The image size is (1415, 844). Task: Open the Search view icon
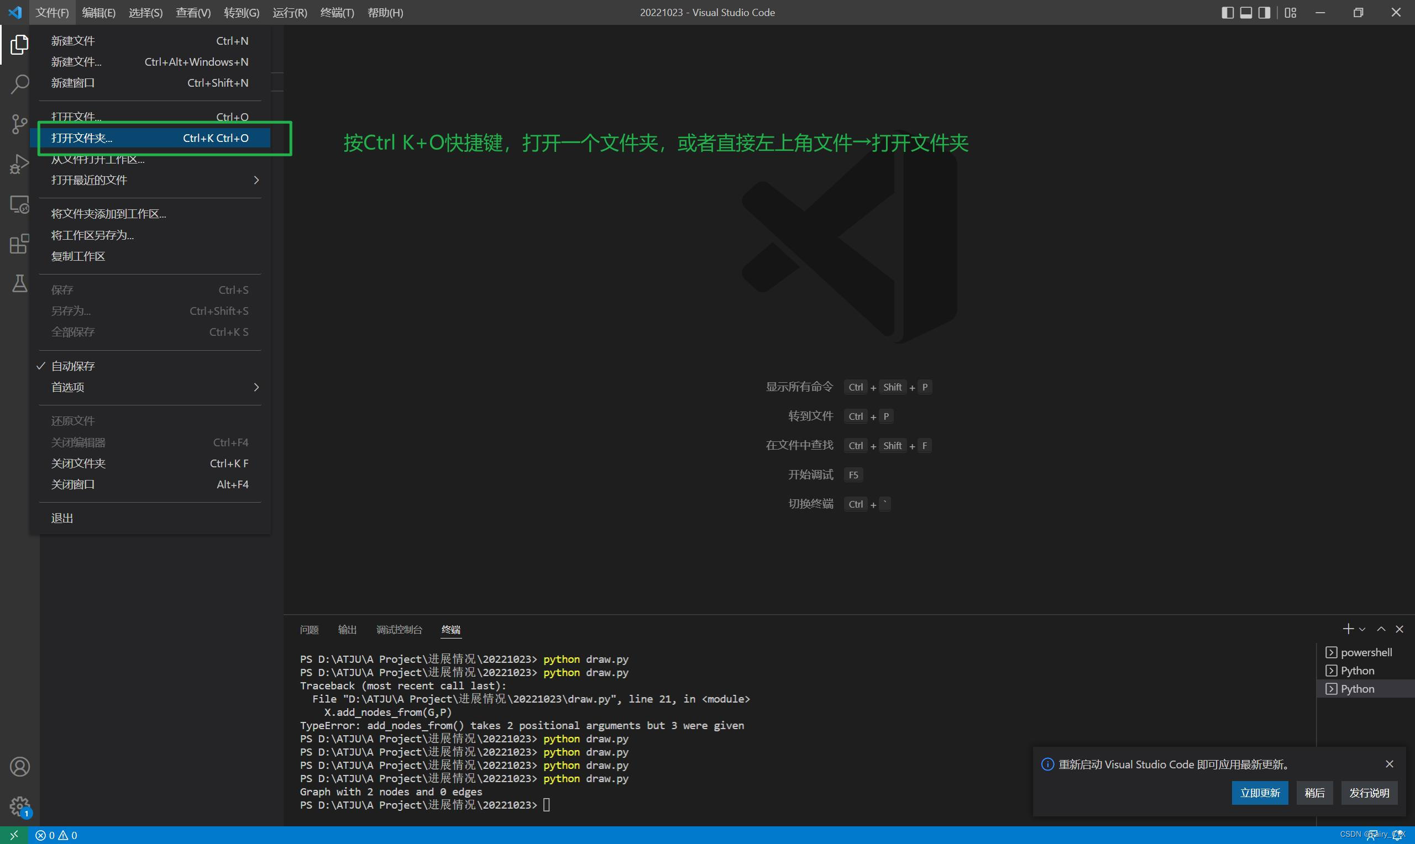[x=19, y=84]
